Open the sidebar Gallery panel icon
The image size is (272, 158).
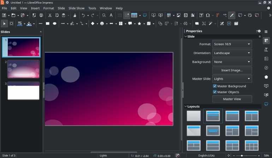(266, 59)
